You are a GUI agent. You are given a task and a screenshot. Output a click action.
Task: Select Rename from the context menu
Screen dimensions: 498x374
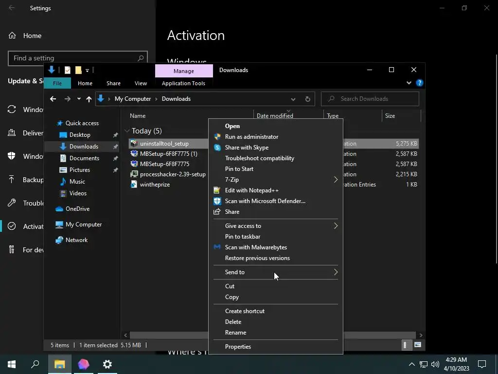pos(276,333)
